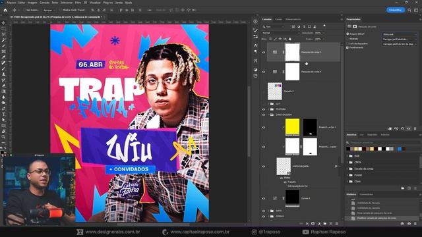Select the Abstrato radio option
422x237 pixels.
(347, 39)
